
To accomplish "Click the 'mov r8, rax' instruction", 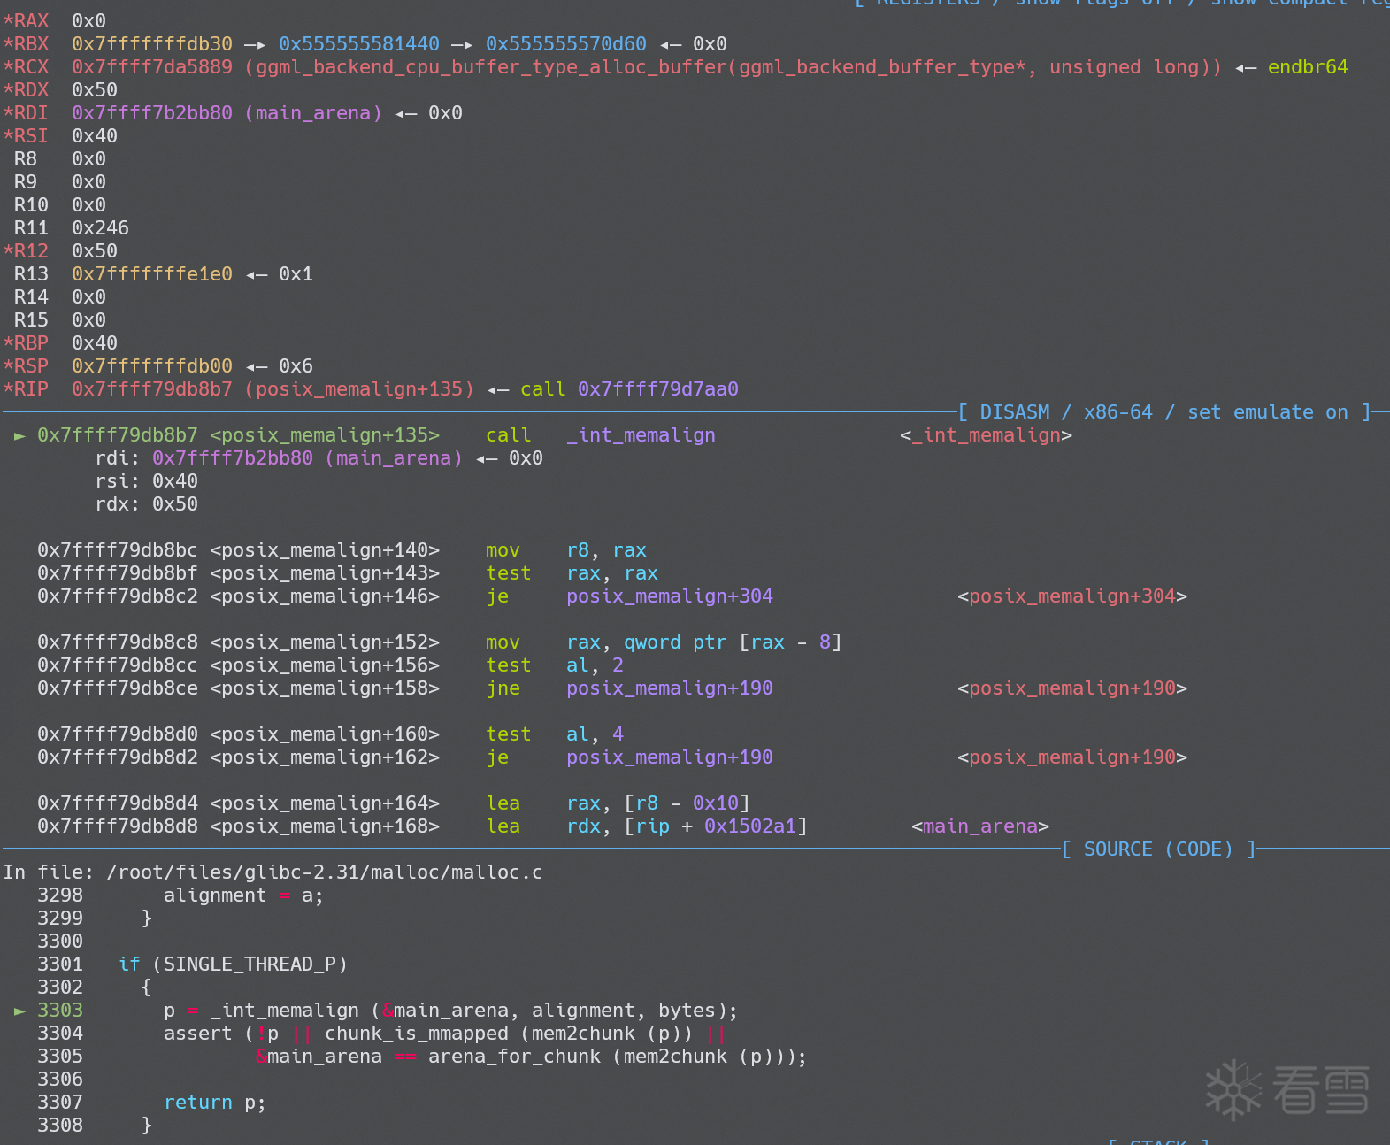I will tap(566, 549).
